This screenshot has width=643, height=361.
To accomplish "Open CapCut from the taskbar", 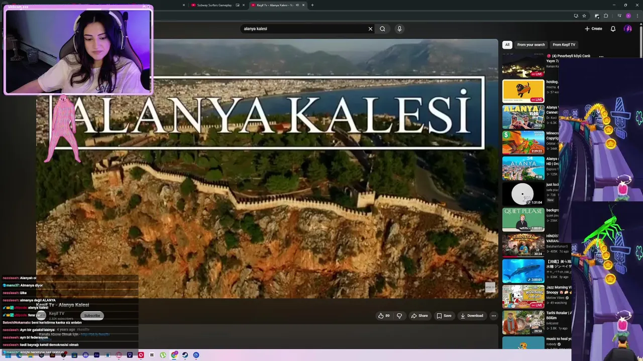I will tap(152, 355).
